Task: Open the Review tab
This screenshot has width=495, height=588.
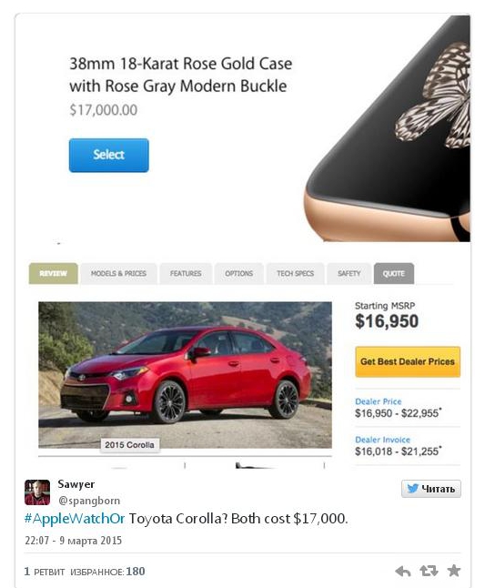Action: (54, 273)
